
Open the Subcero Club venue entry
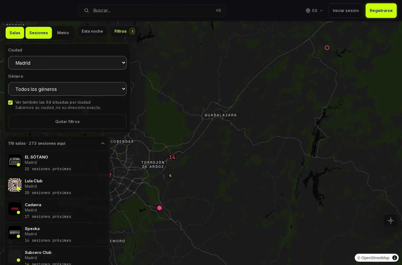click(x=57, y=256)
